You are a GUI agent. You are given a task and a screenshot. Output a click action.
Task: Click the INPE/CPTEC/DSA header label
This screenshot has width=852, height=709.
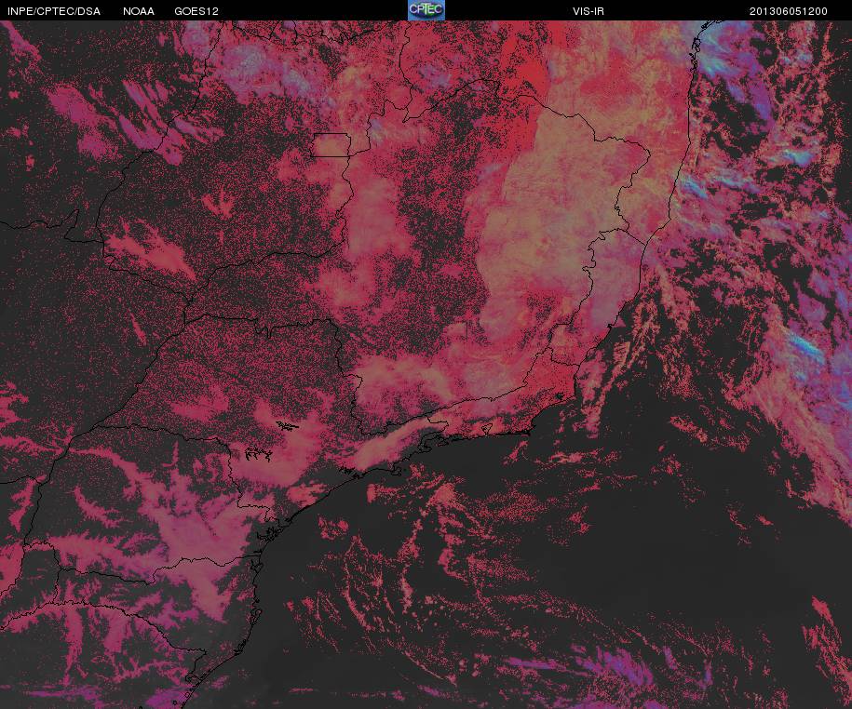[54, 11]
